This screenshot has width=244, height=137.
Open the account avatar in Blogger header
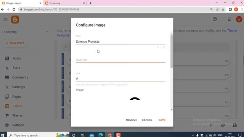click(239, 19)
